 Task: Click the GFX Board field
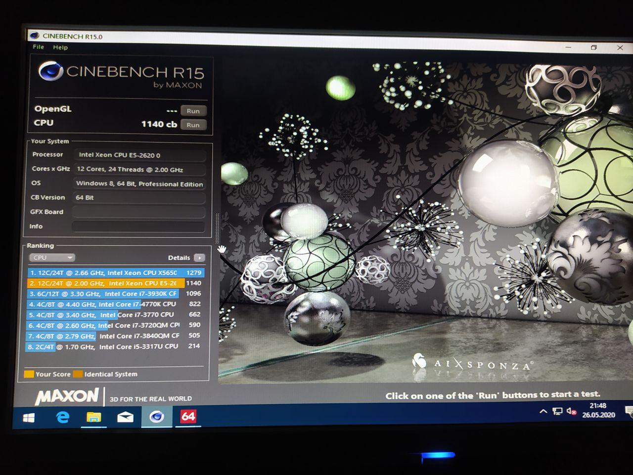pos(138,212)
